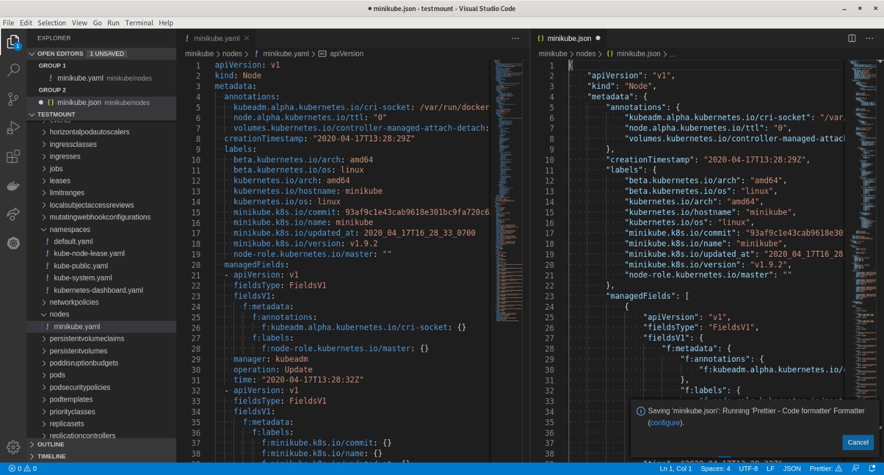Show errors and warnings in status bar
Viewport: 884px width, 475px height.
pyautogui.click(x=23, y=468)
